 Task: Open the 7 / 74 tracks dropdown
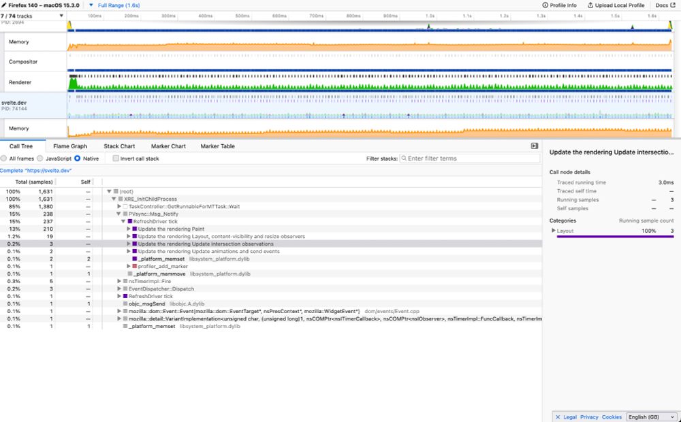(x=33, y=16)
